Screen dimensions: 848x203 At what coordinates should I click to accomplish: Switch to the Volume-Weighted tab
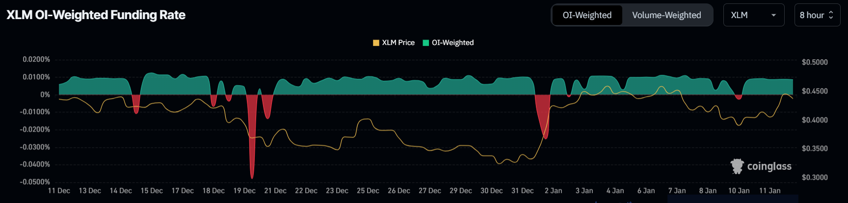point(666,15)
